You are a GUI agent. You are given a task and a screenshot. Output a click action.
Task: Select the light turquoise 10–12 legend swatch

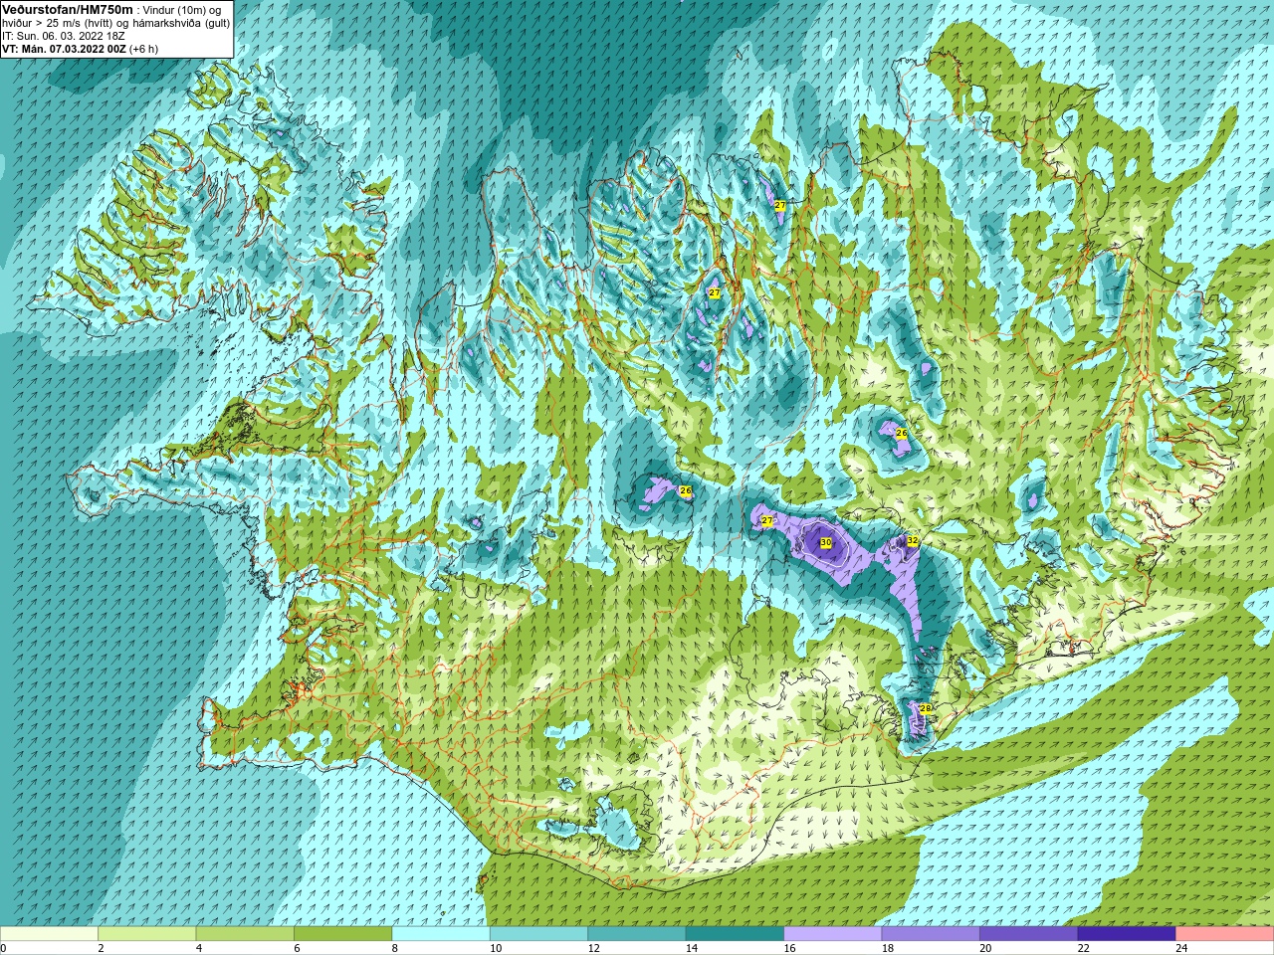click(x=538, y=934)
